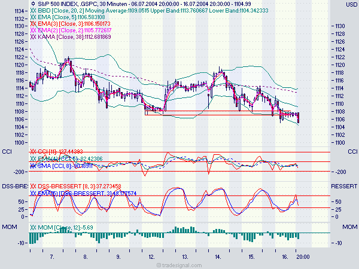The width and height of the screenshot is (359, 269).
Task: Click the date label 9. on time axis
Action: [118, 257]
